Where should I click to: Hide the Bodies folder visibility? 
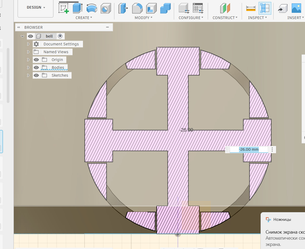[x=37, y=68]
